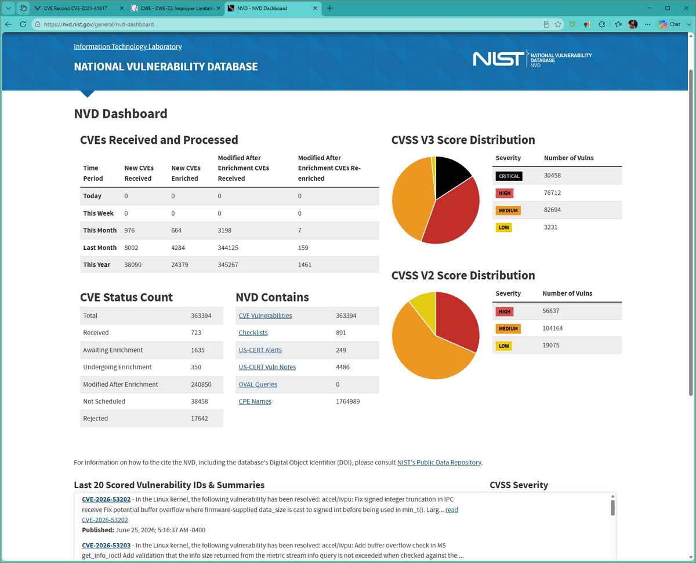Expand the chevron beside Chat
Screen dimensions: 696x563
point(688,24)
